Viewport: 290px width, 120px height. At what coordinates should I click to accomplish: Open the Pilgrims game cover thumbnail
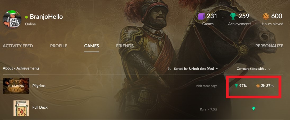coord(16,86)
